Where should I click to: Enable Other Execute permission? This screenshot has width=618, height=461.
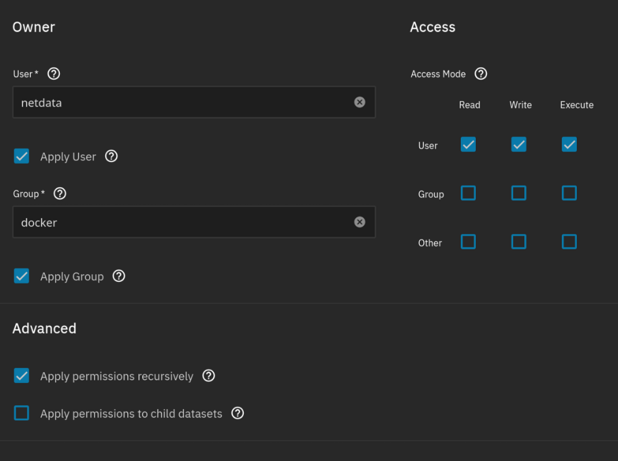569,242
